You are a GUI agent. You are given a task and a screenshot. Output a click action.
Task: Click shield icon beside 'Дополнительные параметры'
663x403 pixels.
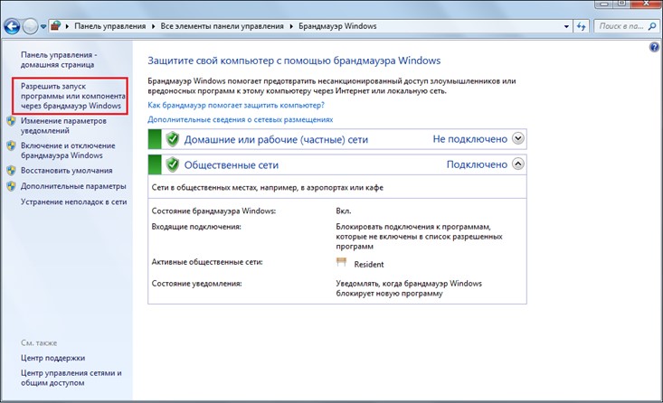tap(12, 186)
